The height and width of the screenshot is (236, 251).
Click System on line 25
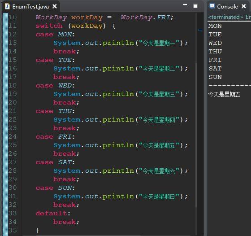67,145
